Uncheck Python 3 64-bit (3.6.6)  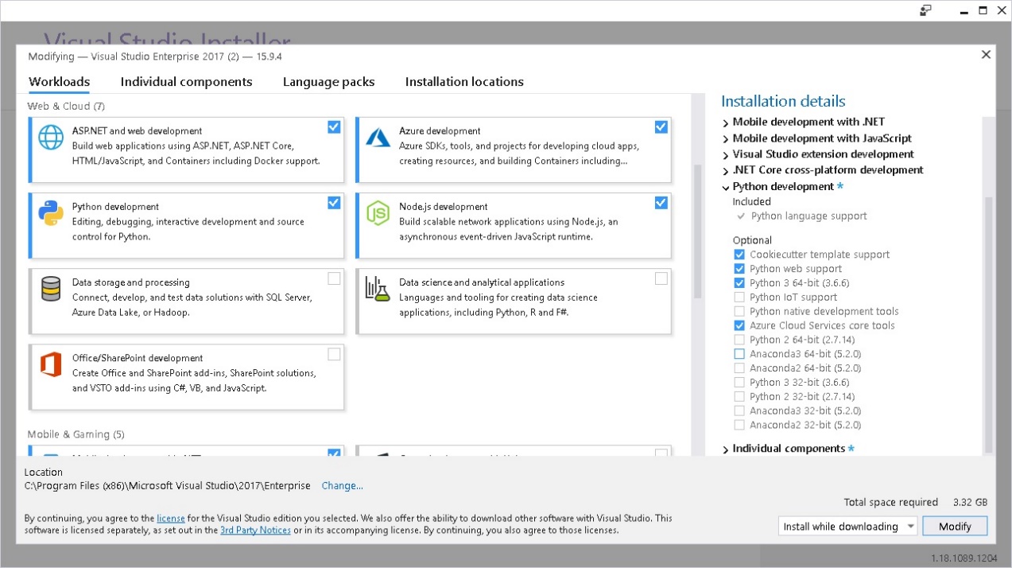coord(739,283)
